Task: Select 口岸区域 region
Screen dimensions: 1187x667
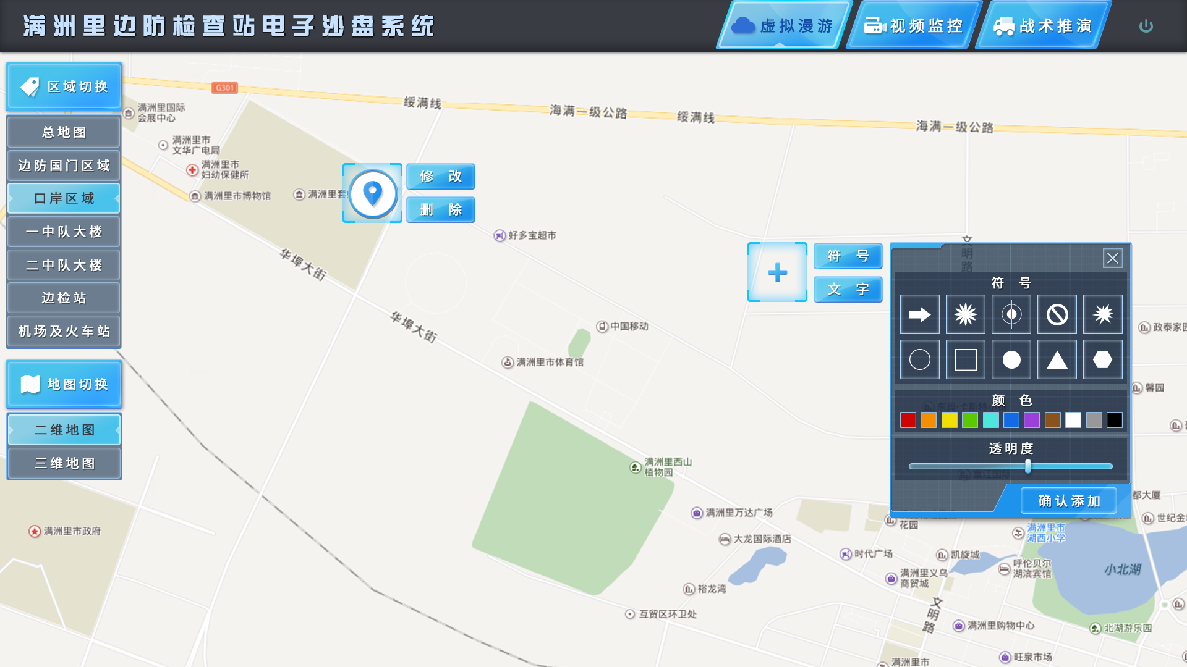Action: 64,198
